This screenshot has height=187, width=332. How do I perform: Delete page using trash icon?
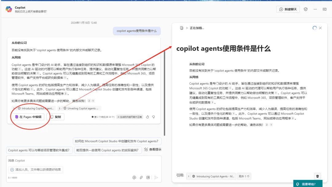tap(317, 176)
